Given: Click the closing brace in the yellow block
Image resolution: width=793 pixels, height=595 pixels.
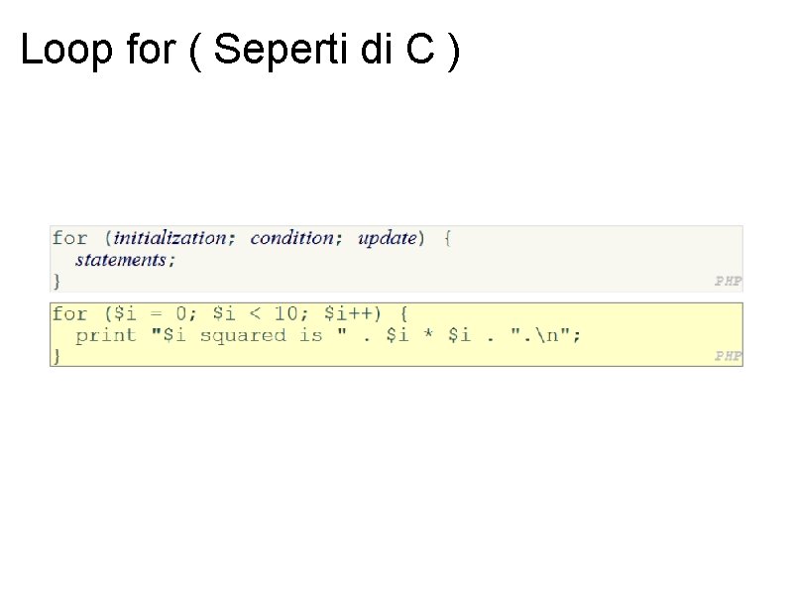Looking at the screenshot, I should point(57,355).
